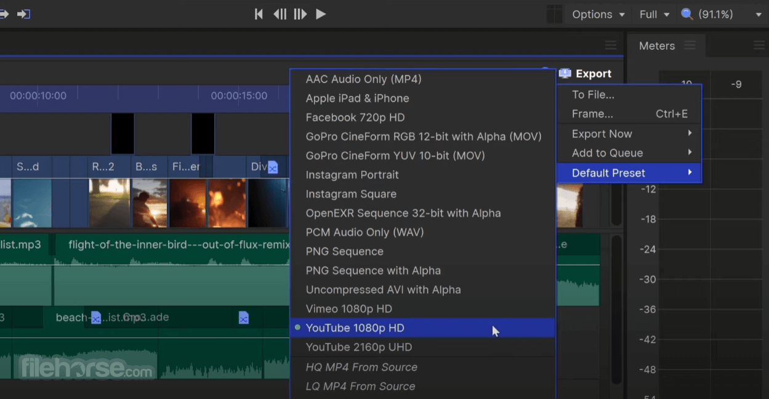
Task: Expand the Default Preset submenu
Action: pos(629,172)
